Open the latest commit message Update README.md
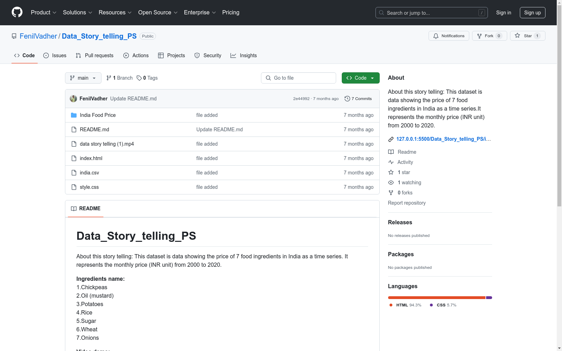Screen dimensions: 562x351 click(133, 99)
